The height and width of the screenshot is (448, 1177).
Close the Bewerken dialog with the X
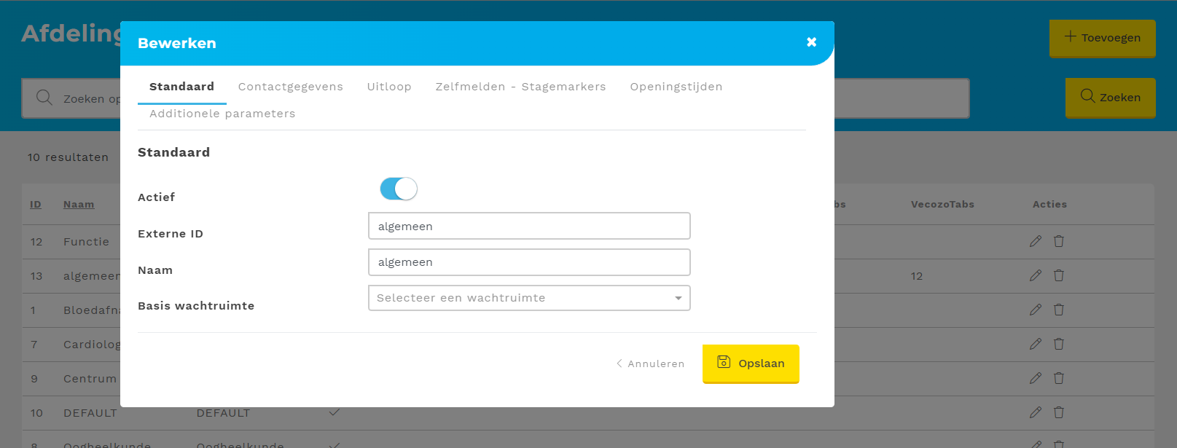click(x=811, y=42)
